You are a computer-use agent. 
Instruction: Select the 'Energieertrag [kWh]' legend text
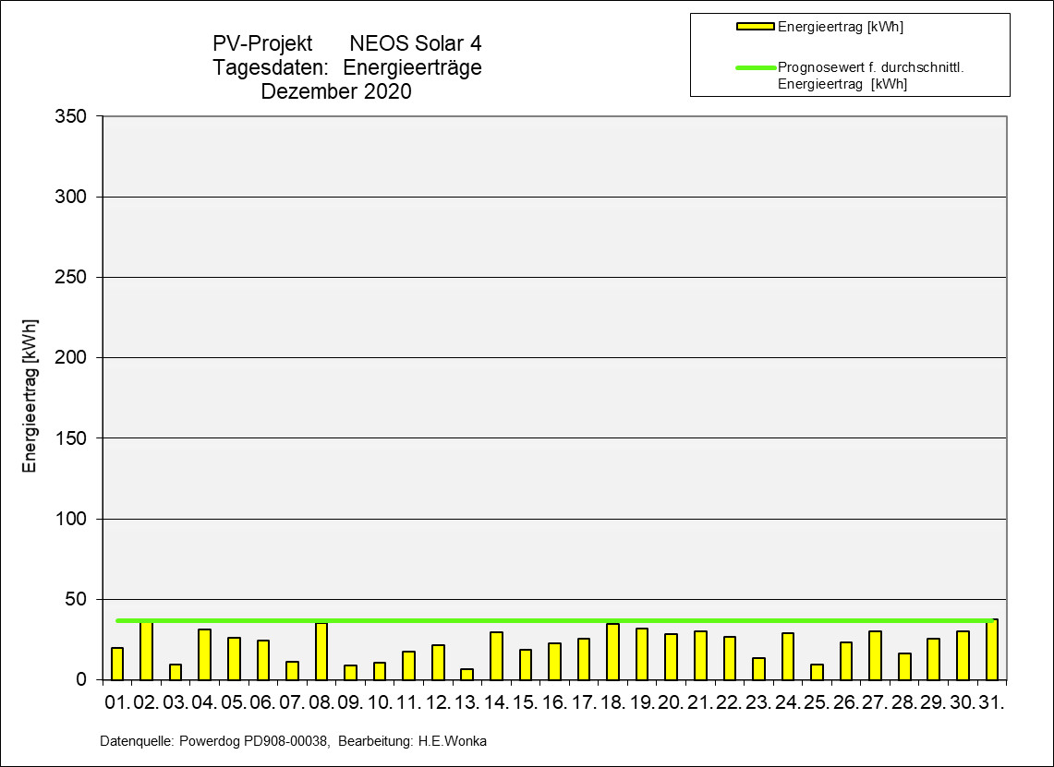coord(840,27)
